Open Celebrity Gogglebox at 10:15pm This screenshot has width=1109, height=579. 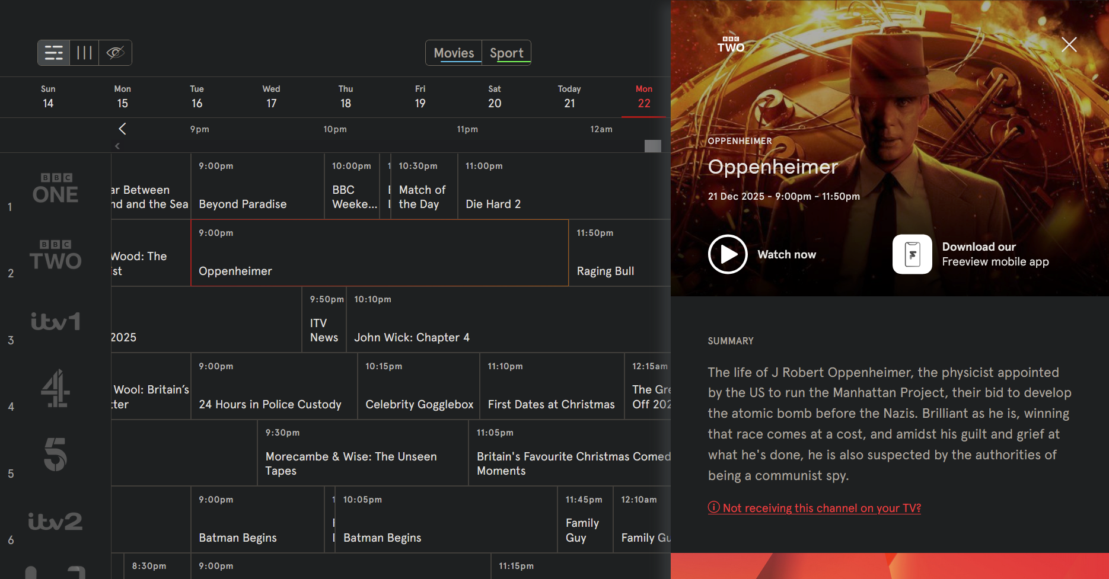click(419, 386)
